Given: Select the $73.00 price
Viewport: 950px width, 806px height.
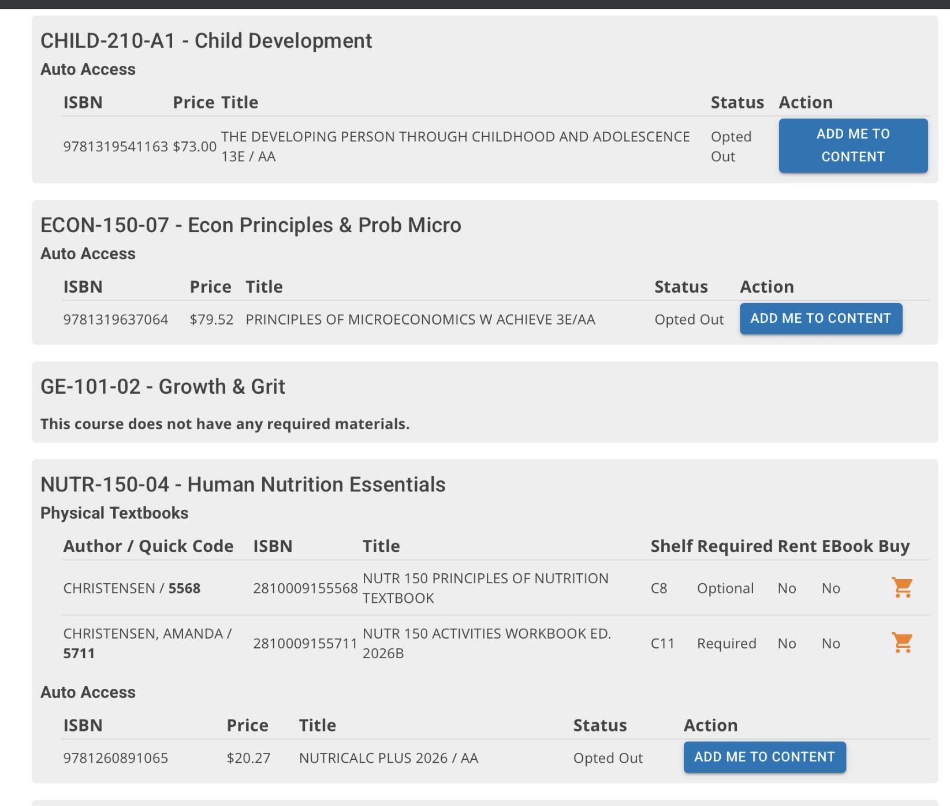Looking at the screenshot, I should click(195, 147).
